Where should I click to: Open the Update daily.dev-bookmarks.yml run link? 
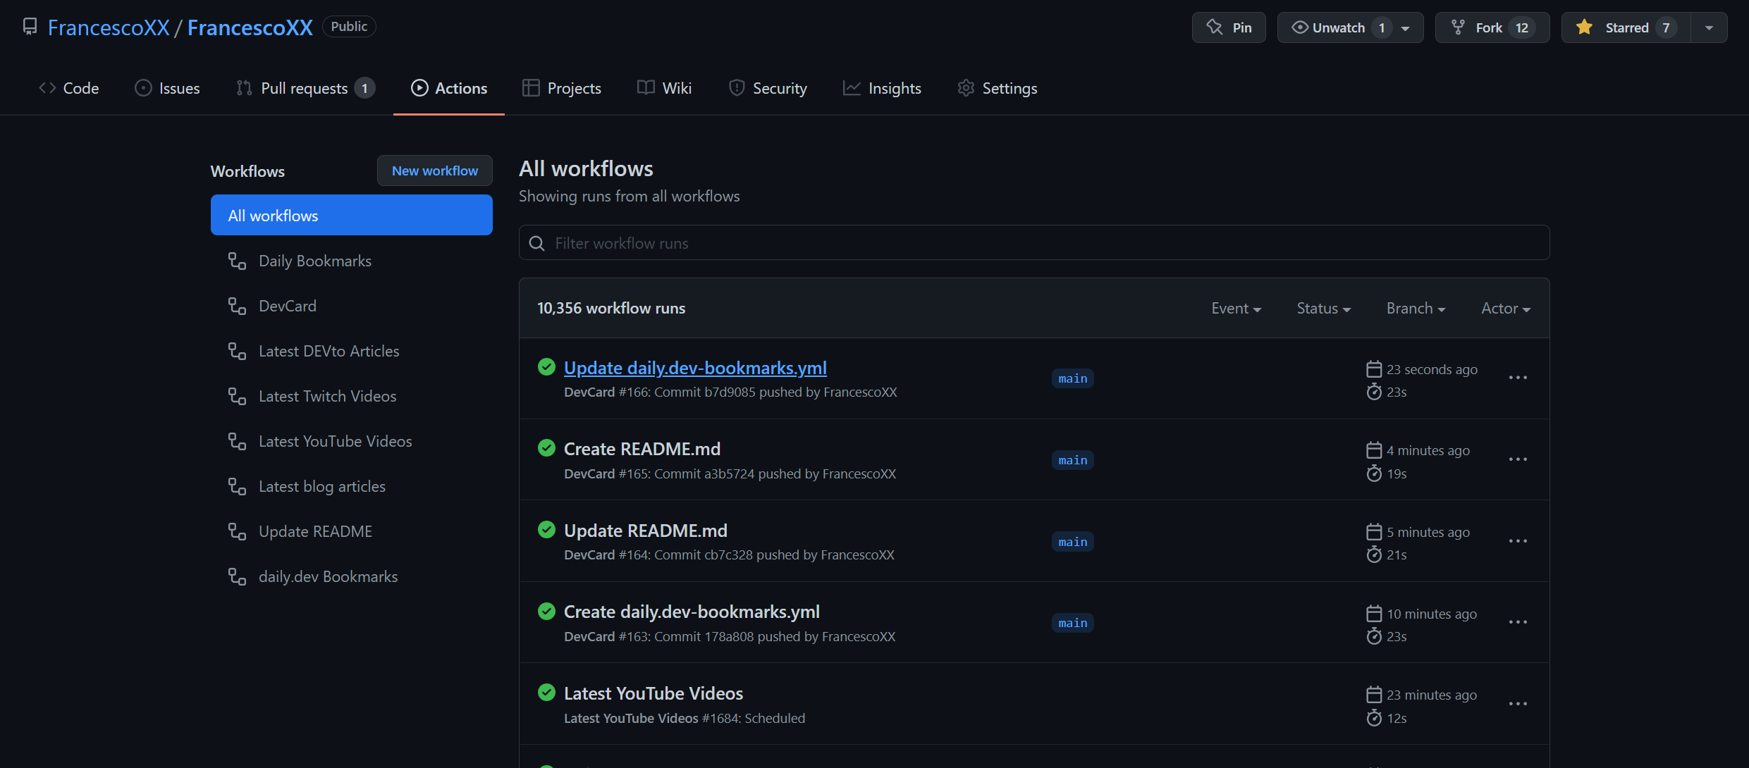pyautogui.click(x=695, y=368)
